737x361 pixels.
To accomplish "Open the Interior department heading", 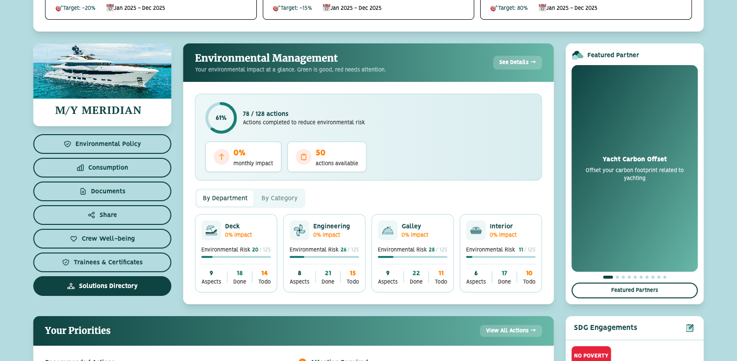I will click(501, 226).
